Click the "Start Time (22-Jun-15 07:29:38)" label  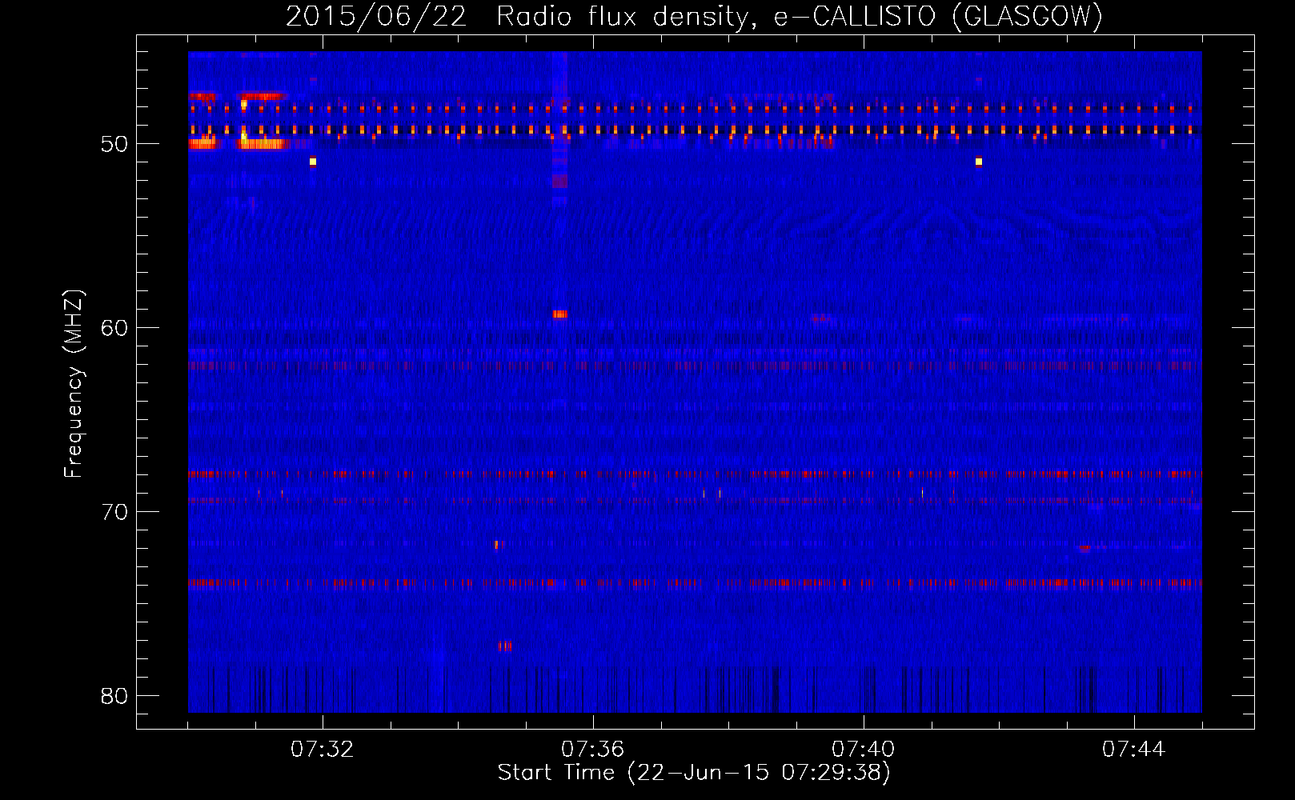pos(694,773)
